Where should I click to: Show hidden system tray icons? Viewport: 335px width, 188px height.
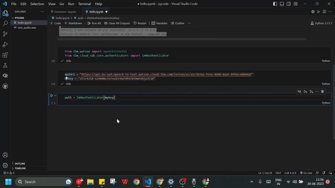(252, 182)
